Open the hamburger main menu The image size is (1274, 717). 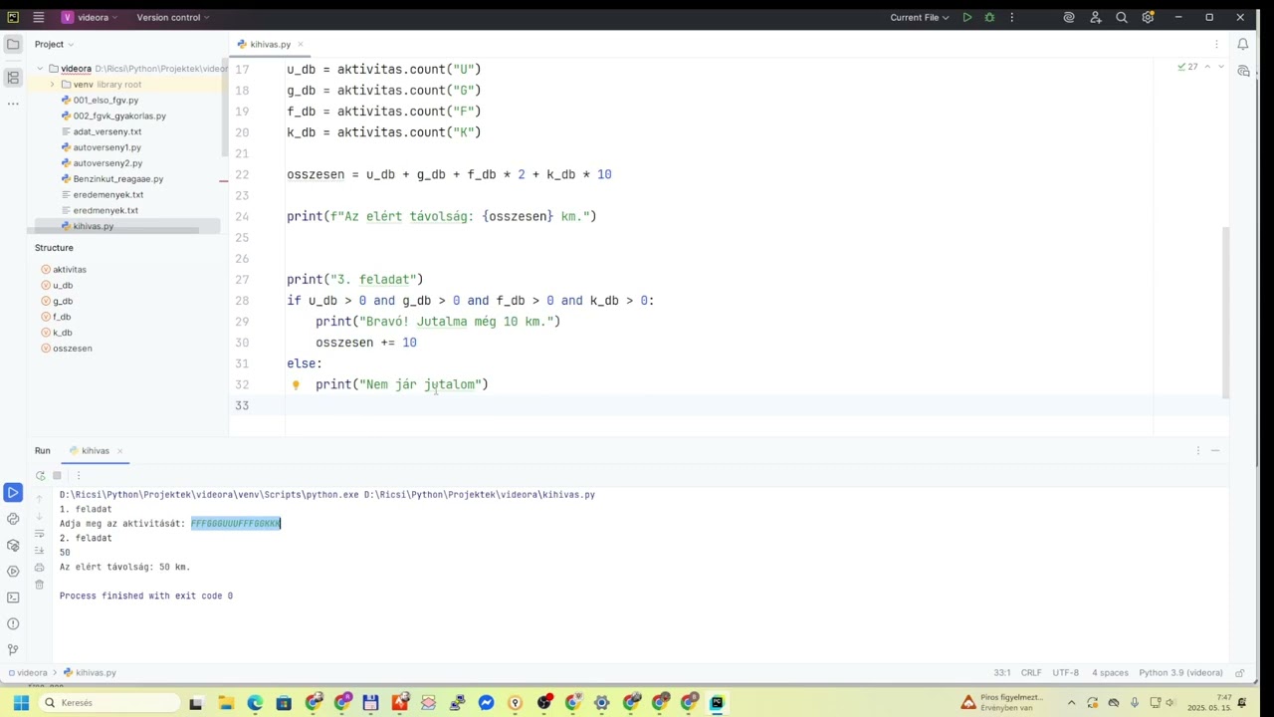pos(38,17)
